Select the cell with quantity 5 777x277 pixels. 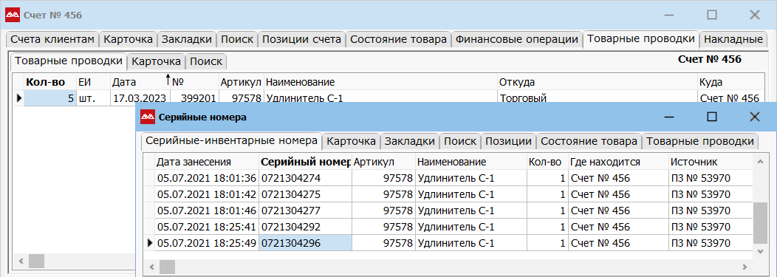[49, 98]
